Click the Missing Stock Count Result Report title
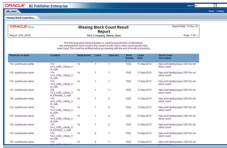Screen dimensions: 227x148 click(x=104, y=29)
